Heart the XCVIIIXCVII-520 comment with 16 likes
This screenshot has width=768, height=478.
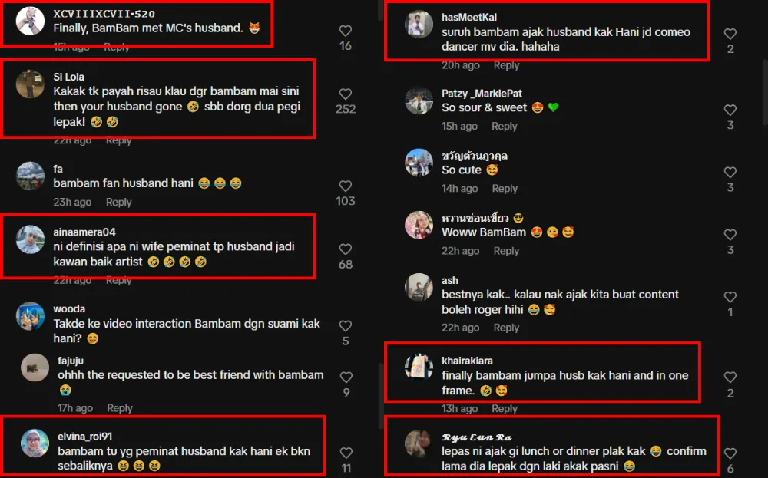click(346, 31)
